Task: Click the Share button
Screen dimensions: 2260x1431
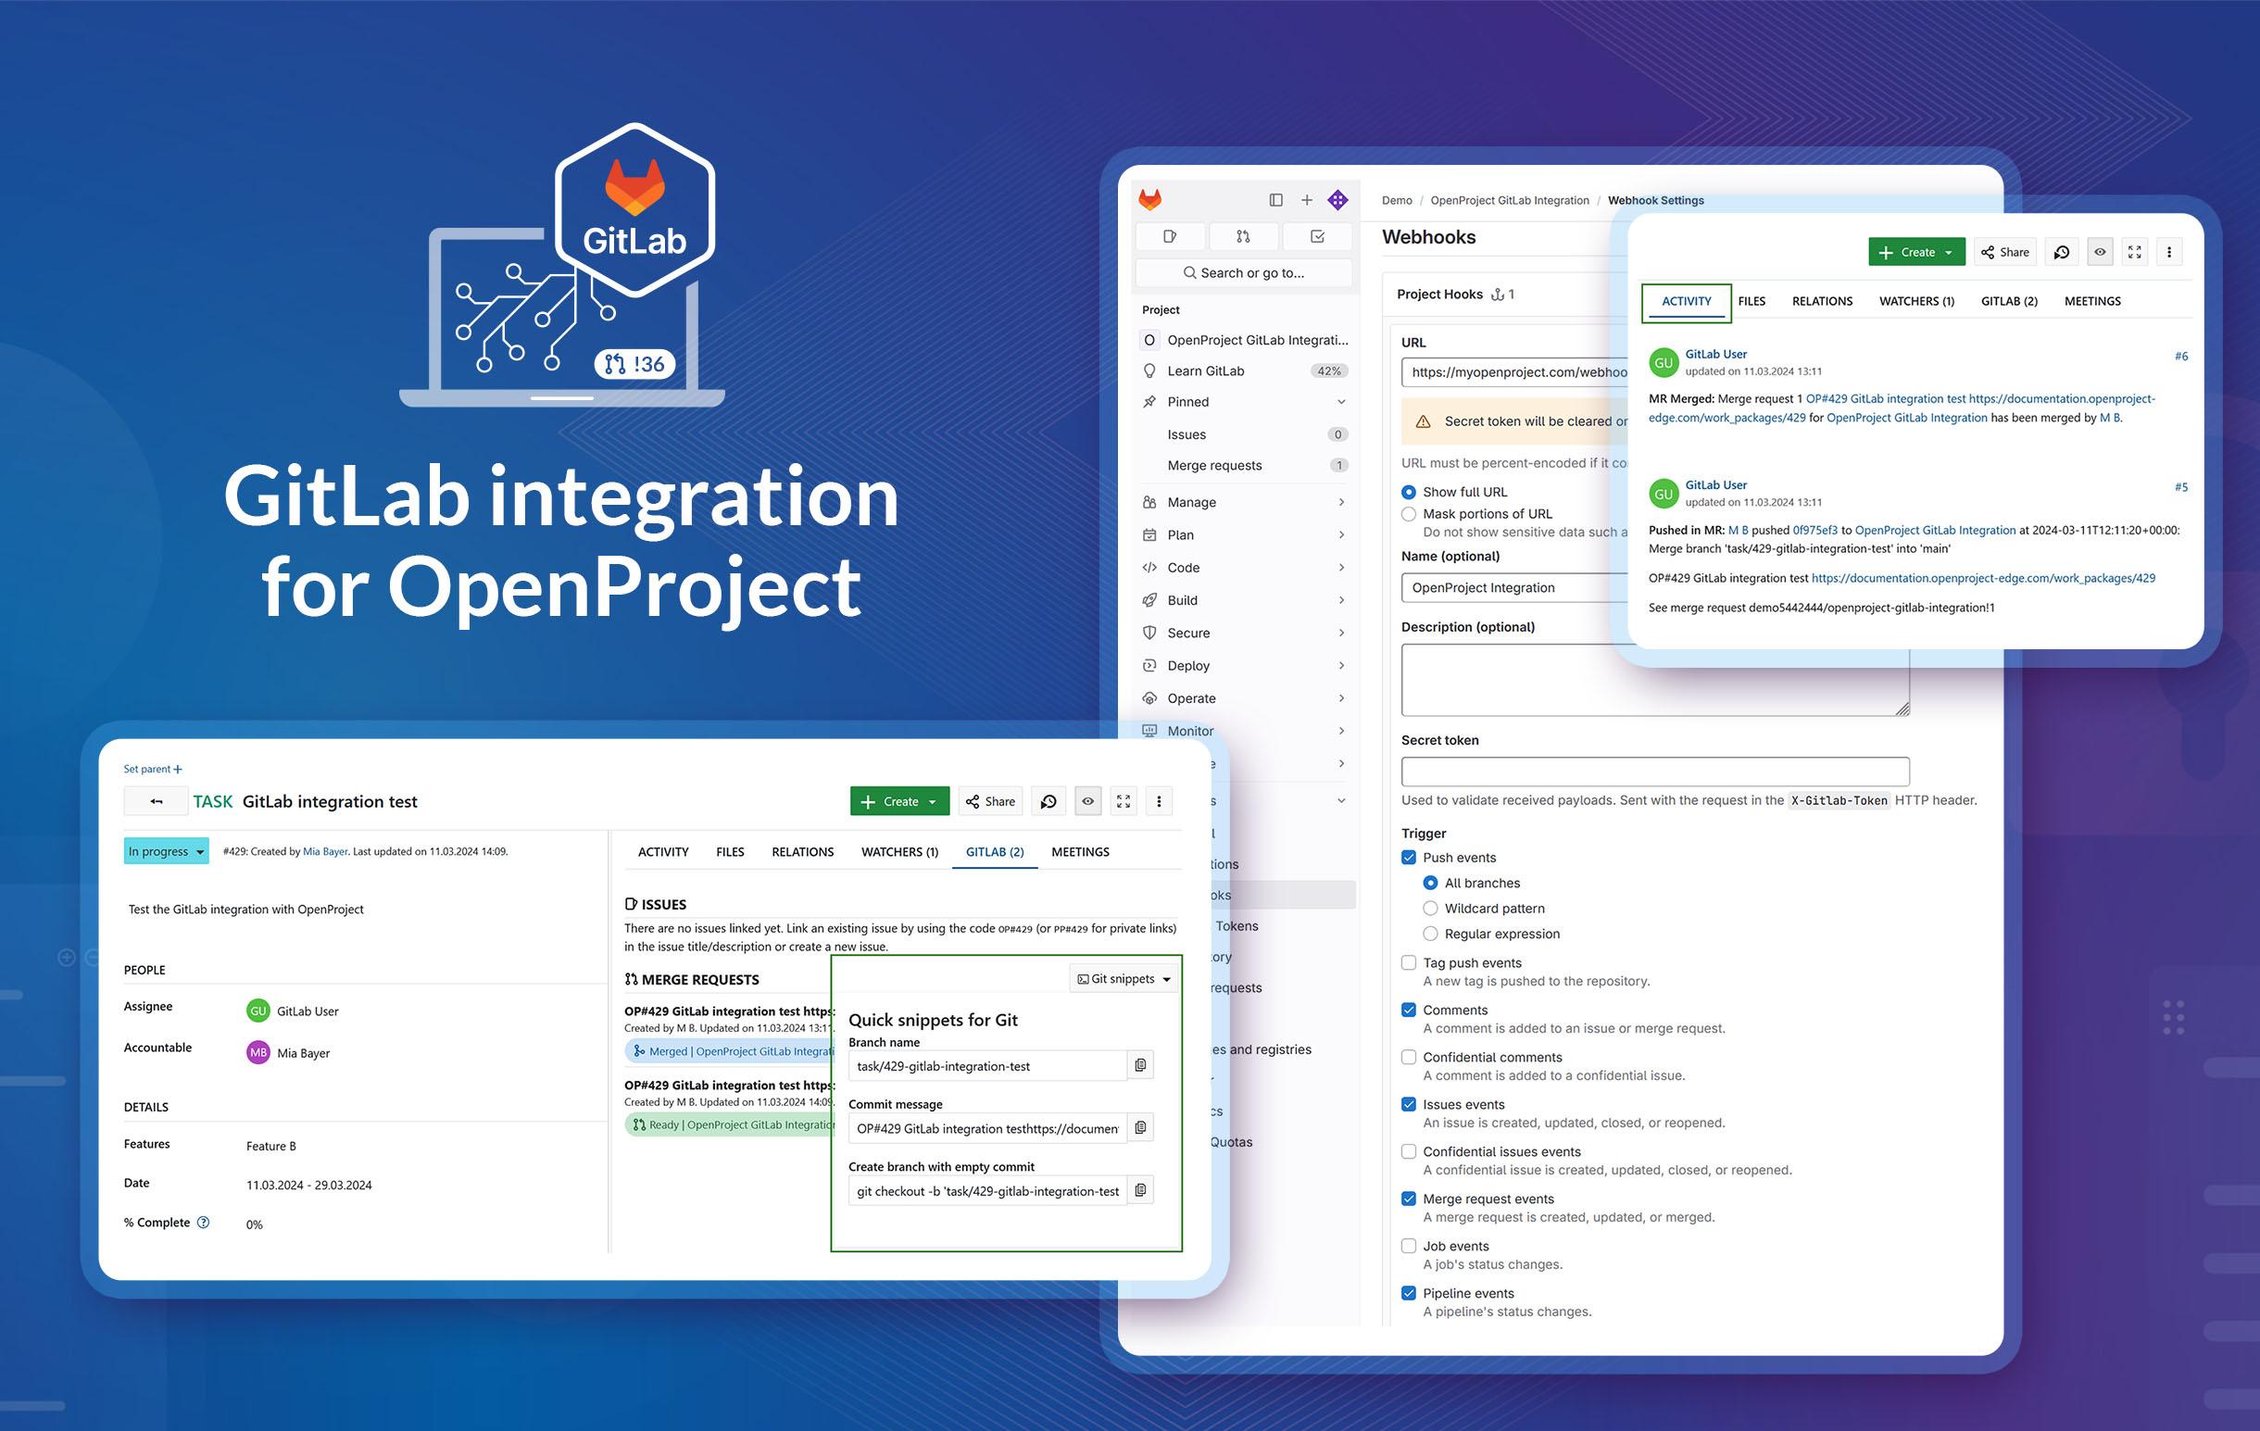Action: [990, 800]
